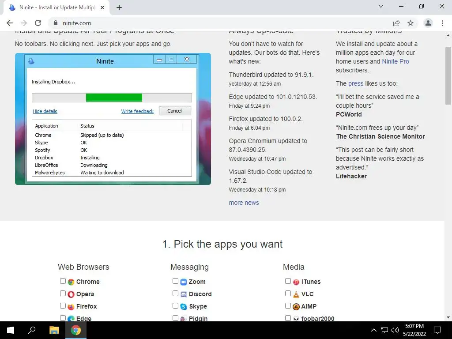The image size is (452, 339).
Task: Click Chrome icon in taskbar
Action: (76, 330)
